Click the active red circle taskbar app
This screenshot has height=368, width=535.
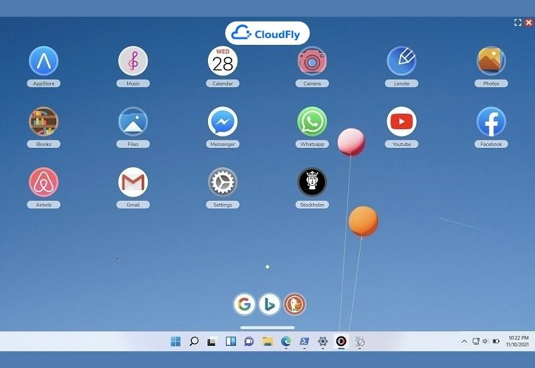tap(341, 341)
